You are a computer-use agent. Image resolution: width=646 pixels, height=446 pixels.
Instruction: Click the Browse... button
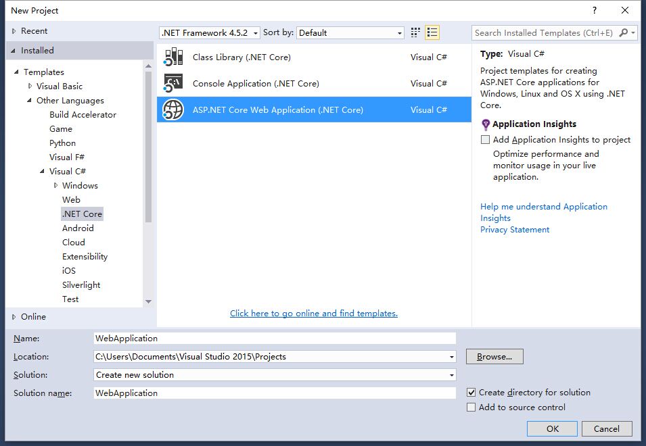(494, 357)
